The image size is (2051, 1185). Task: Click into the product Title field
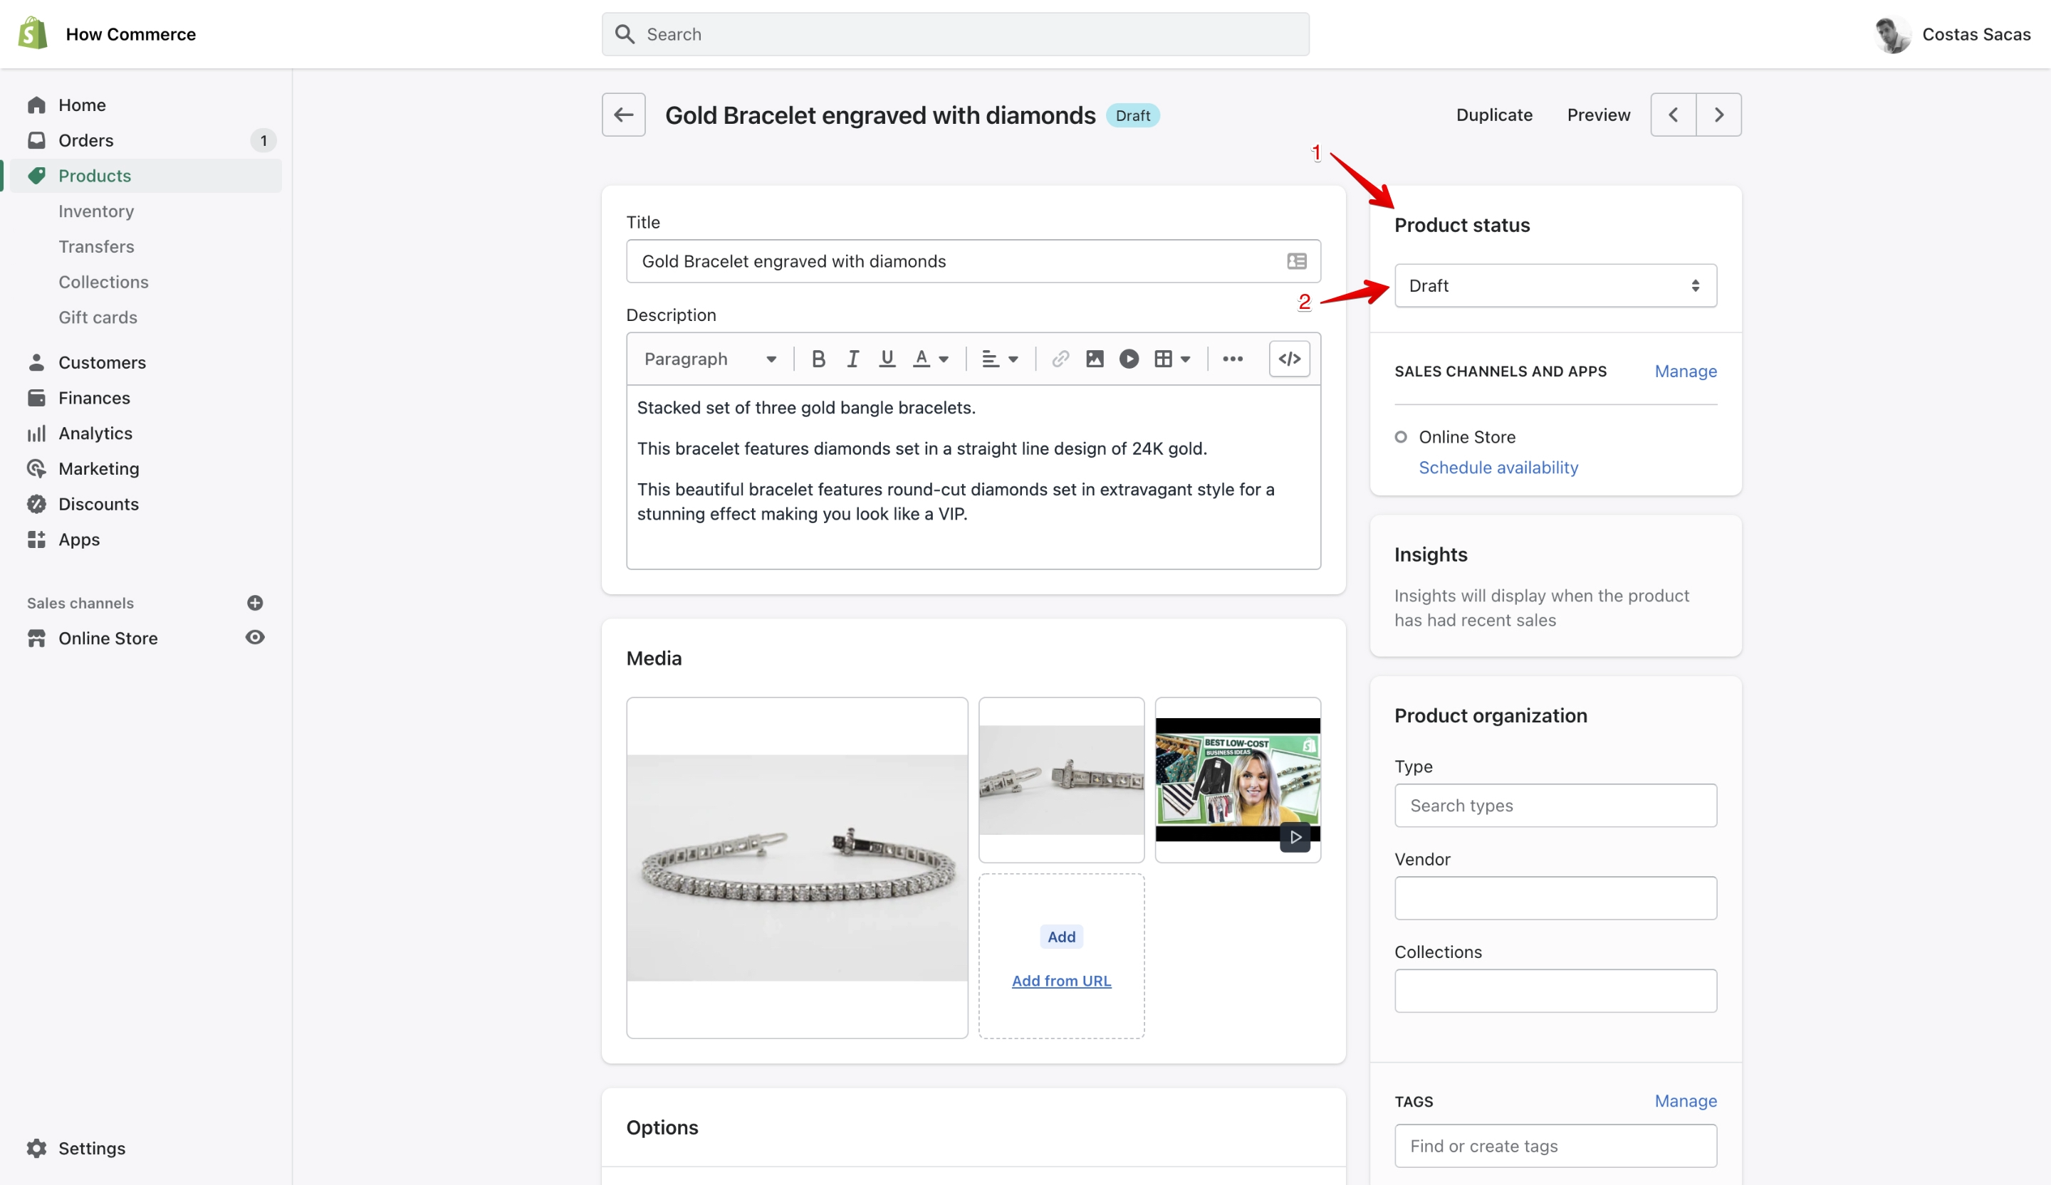click(974, 261)
